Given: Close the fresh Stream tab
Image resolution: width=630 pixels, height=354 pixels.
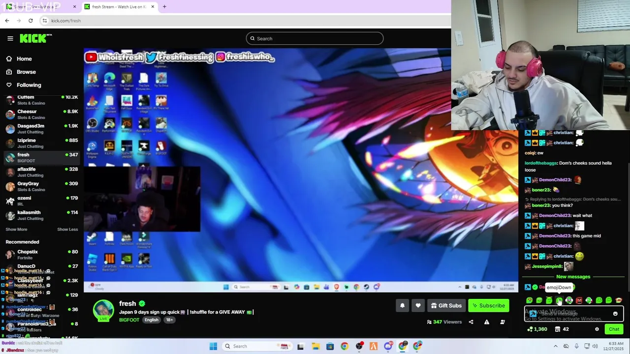Looking at the screenshot, I should click(x=153, y=7).
